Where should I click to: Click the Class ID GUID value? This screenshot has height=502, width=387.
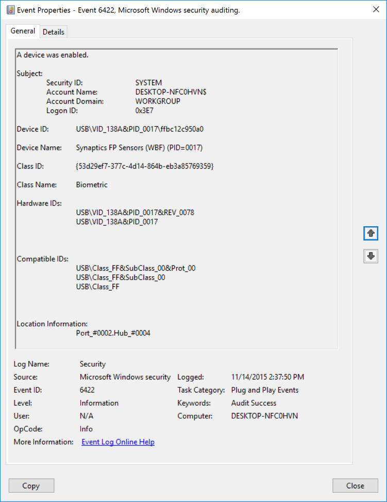[x=144, y=166]
